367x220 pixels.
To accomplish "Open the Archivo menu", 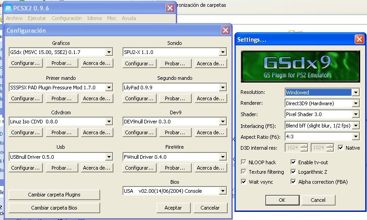I will tap(14, 18).
